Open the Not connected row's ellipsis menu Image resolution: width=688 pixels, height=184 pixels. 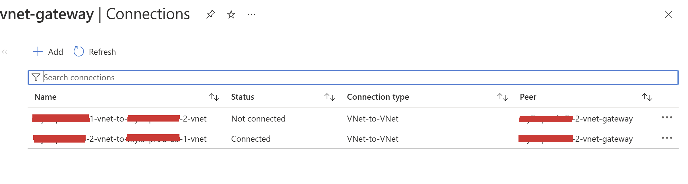coord(667,118)
